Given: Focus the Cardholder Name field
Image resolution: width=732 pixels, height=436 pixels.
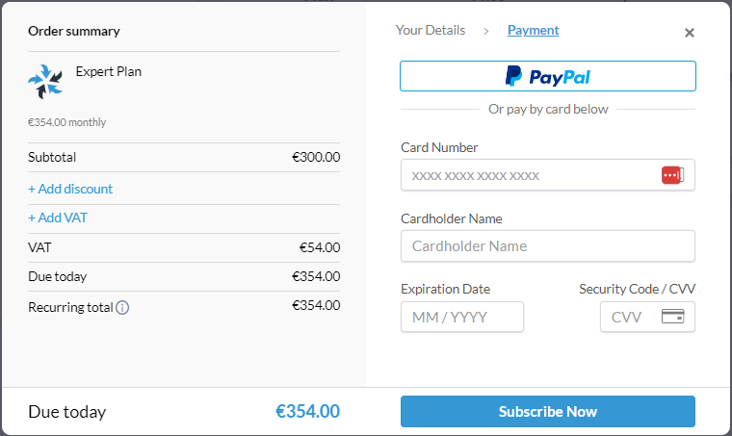Looking at the screenshot, I should pyautogui.click(x=548, y=245).
